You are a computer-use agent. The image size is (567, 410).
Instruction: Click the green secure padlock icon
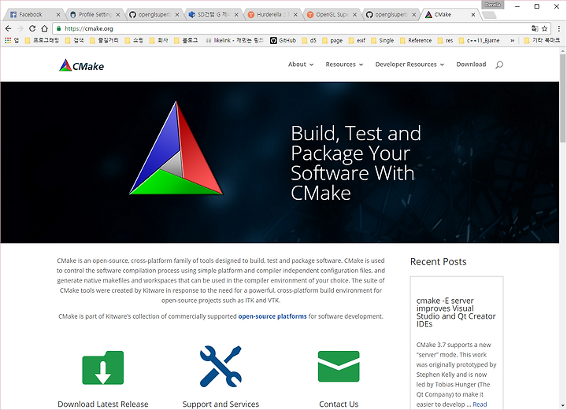(x=59, y=28)
